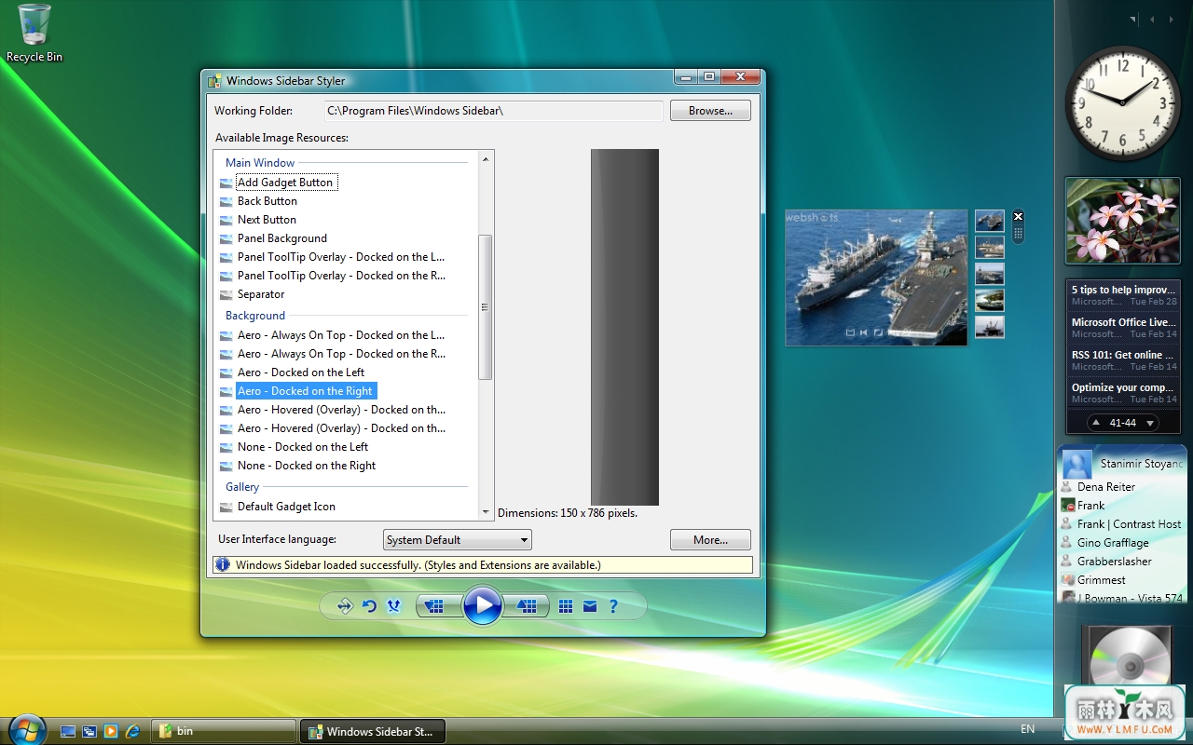1193x745 pixels.
Task: Click the Working Folder path field
Action: click(494, 110)
